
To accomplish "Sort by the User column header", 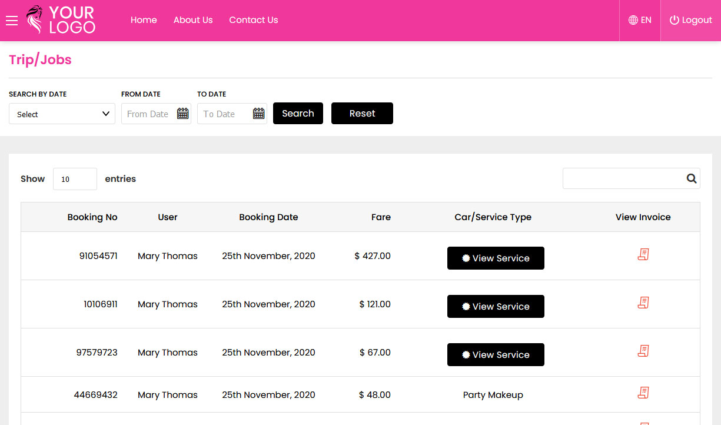I will click(x=168, y=217).
